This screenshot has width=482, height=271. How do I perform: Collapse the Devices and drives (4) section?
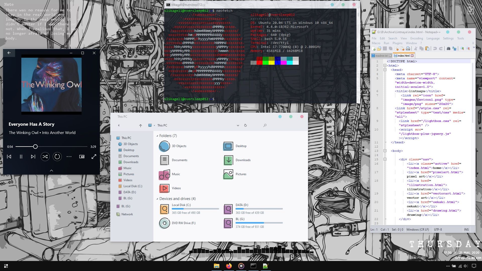[x=158, y=198]
